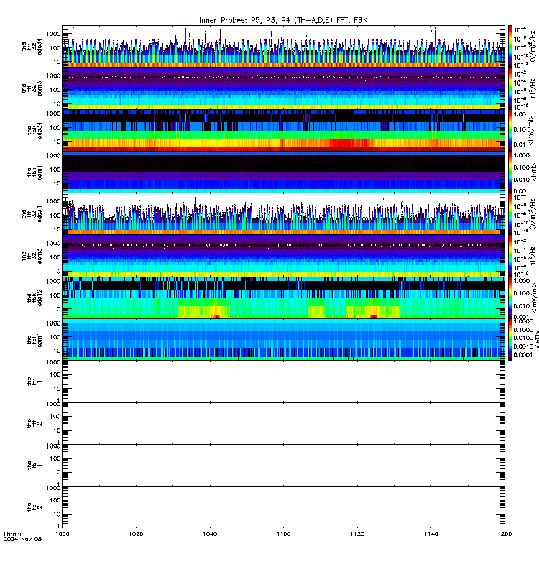This screenshot has width=539, height=575.
Task: Click the 'thd fff 32 edc34' panel label
Action: (x=32, y=214)
